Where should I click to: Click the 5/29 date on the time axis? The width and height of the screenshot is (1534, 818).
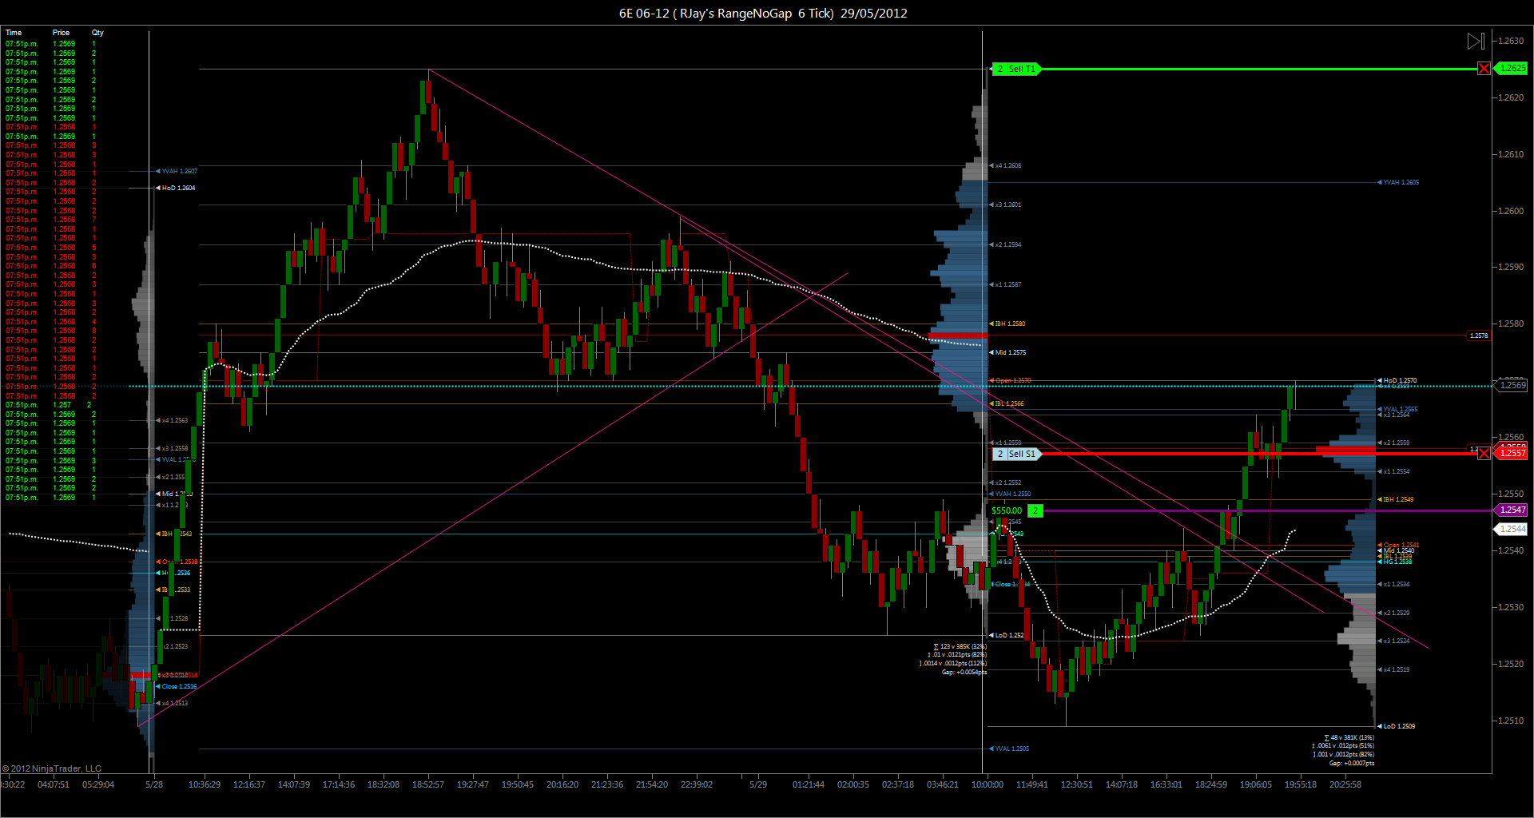(x=758, y=785)
